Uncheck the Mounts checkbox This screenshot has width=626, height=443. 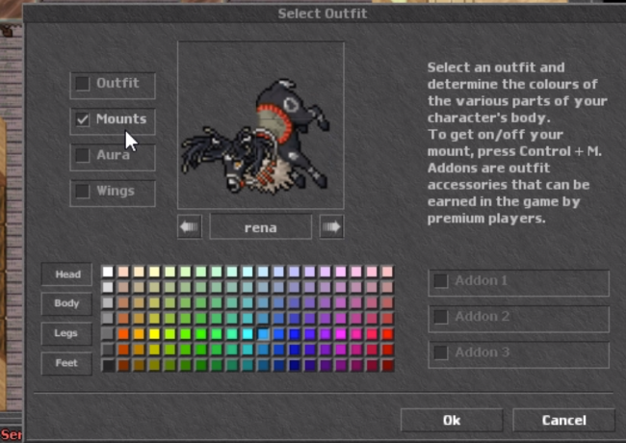(82, 119)
